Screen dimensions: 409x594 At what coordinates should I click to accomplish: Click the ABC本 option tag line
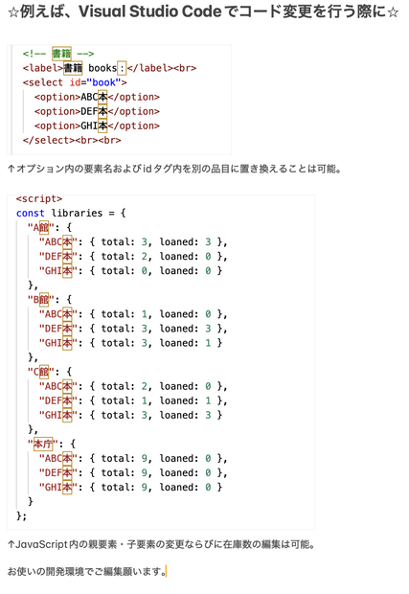(97, 97)
